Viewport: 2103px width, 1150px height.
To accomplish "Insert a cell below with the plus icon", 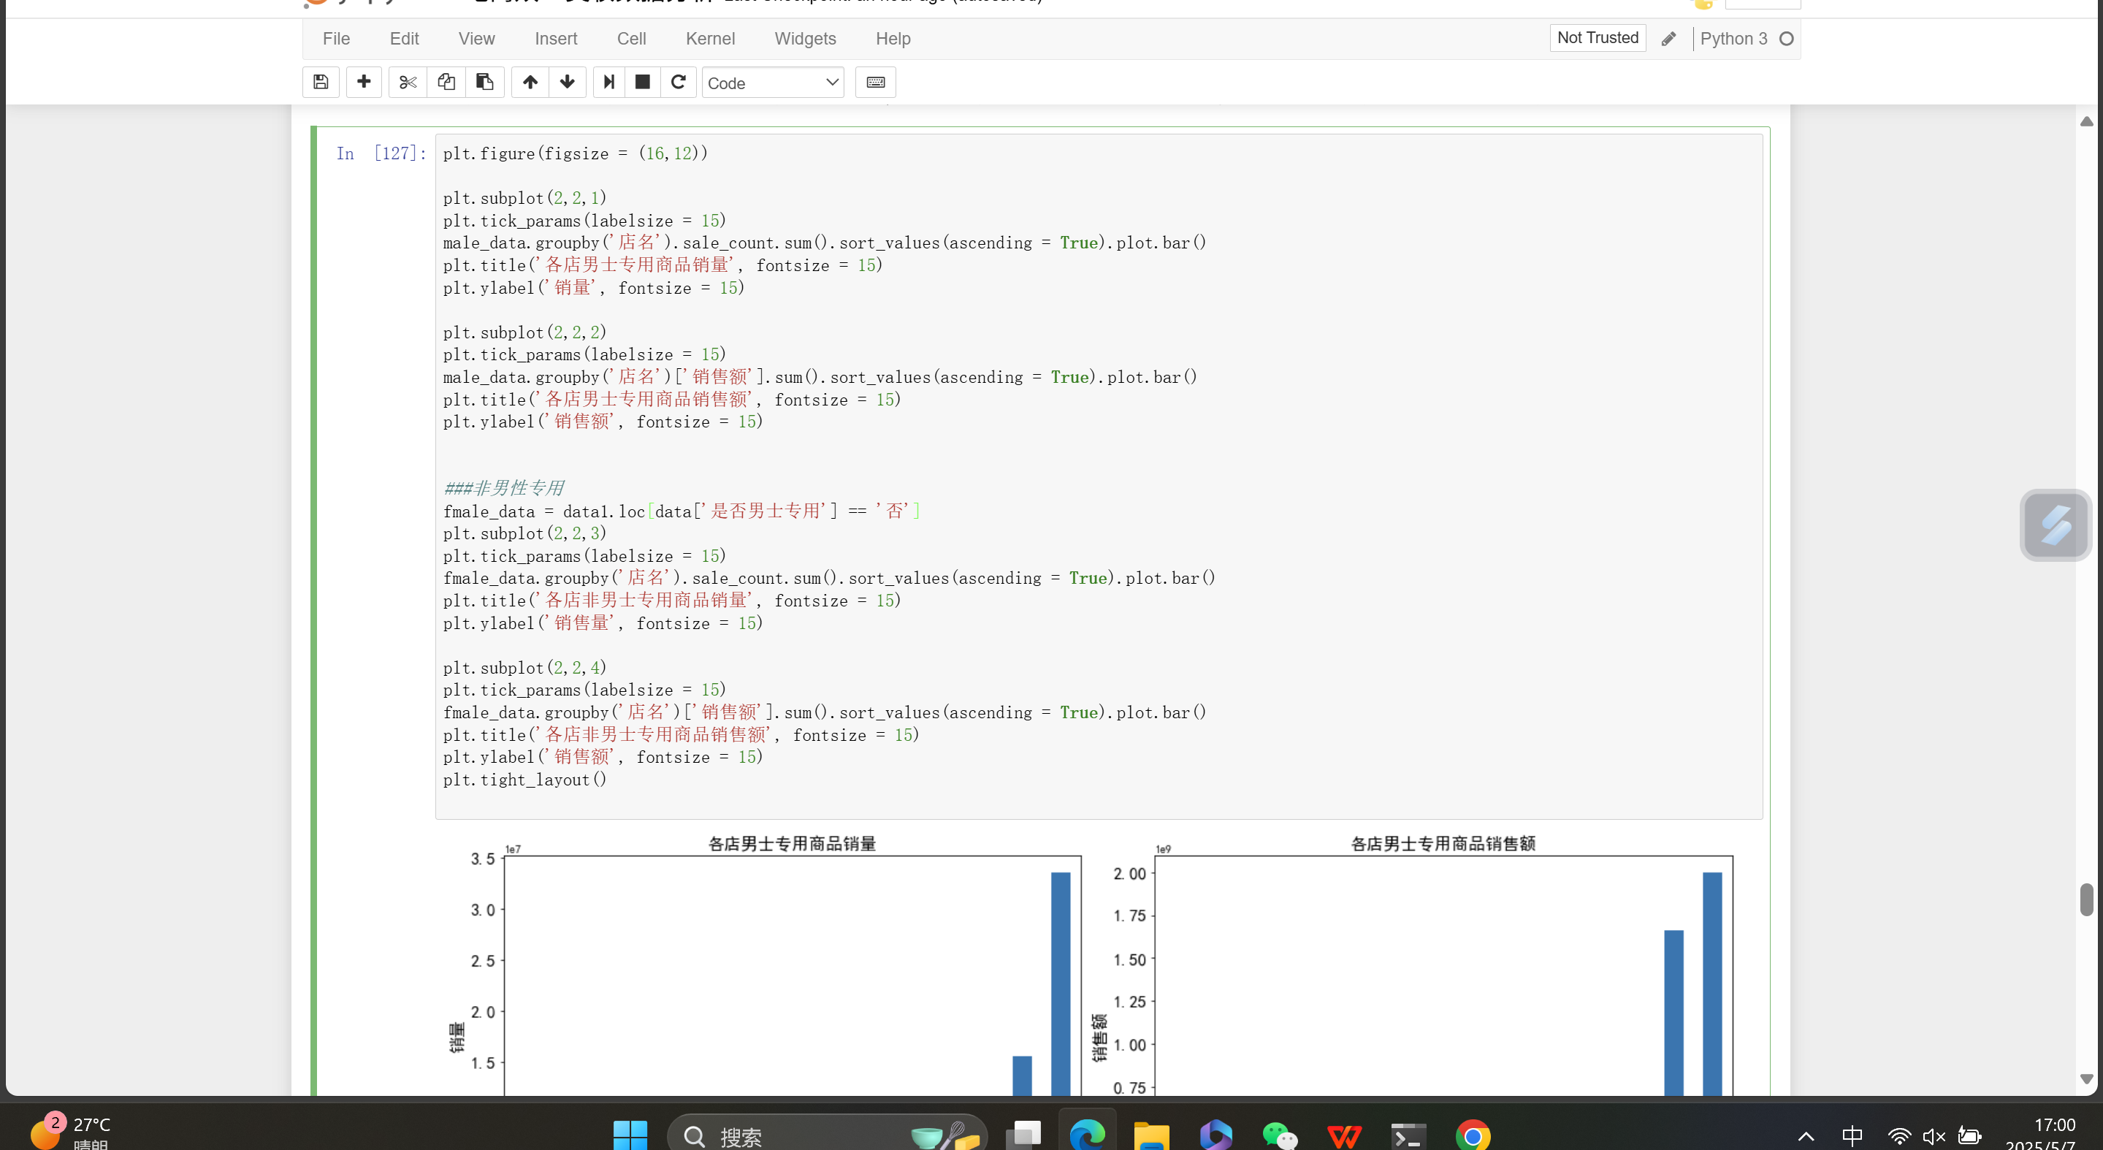I will [363, 83].
